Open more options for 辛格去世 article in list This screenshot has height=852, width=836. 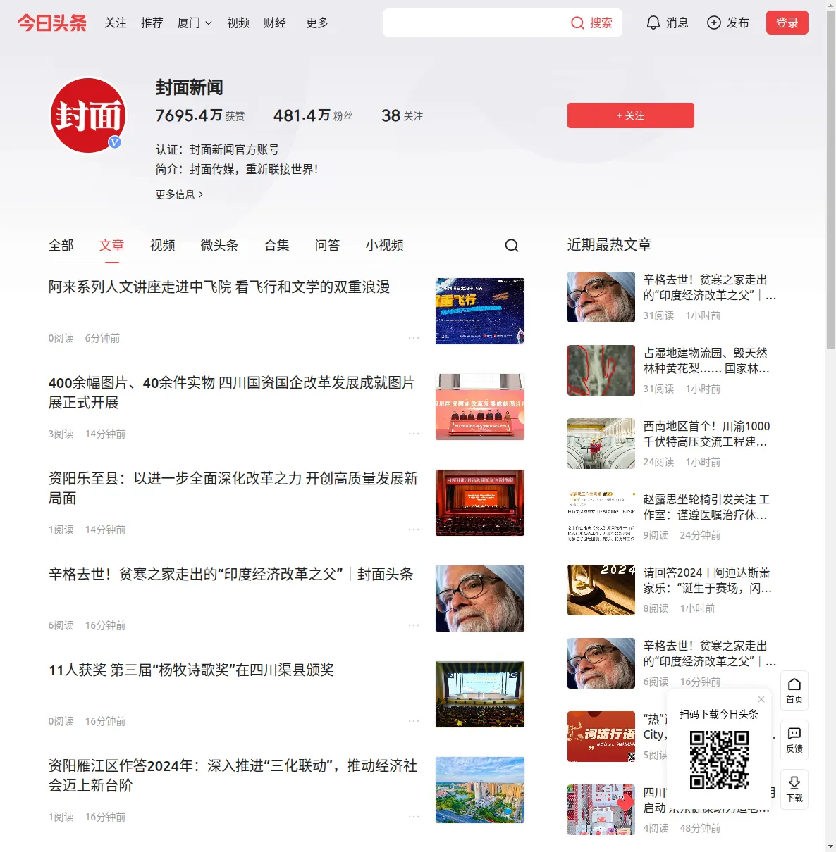point(414,625)
